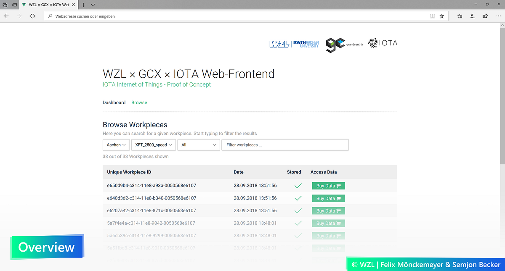Click the add notes pen icon
The height and width of the screenshot is (271, 505).
473,16
